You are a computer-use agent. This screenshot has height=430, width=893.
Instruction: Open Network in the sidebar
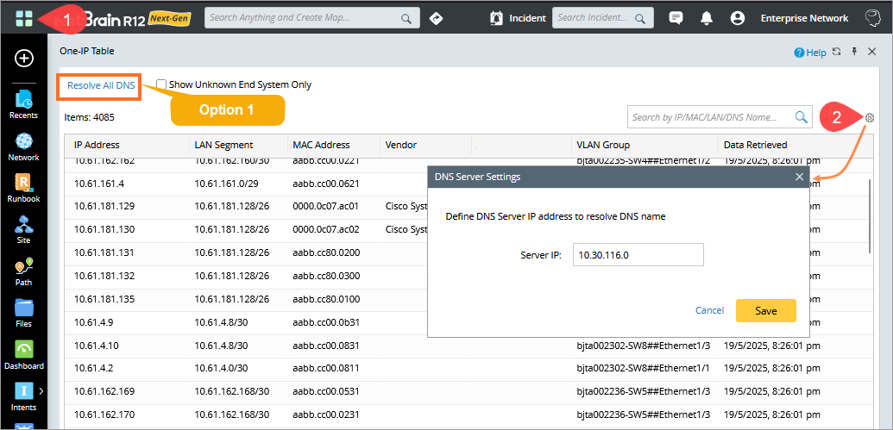(x=24, y=146)
